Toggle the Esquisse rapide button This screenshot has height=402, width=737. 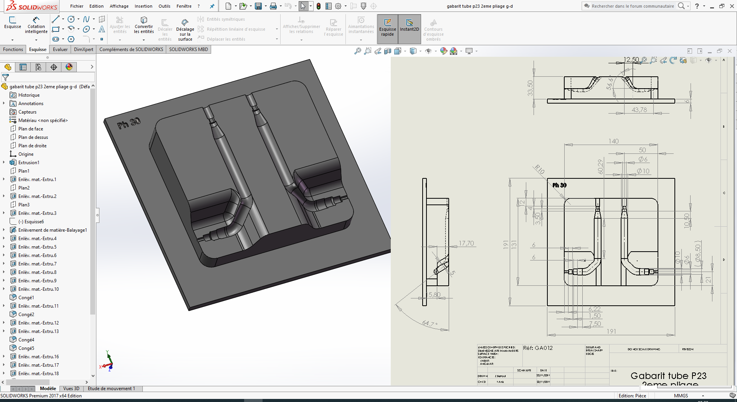pos(388,29)
